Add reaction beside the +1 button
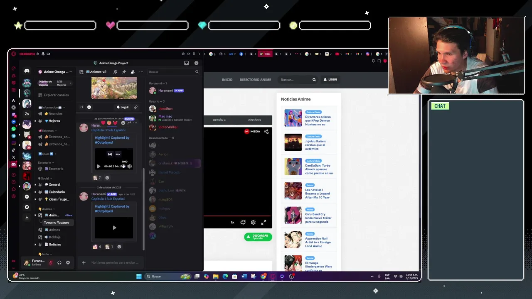 pos(89,107)
